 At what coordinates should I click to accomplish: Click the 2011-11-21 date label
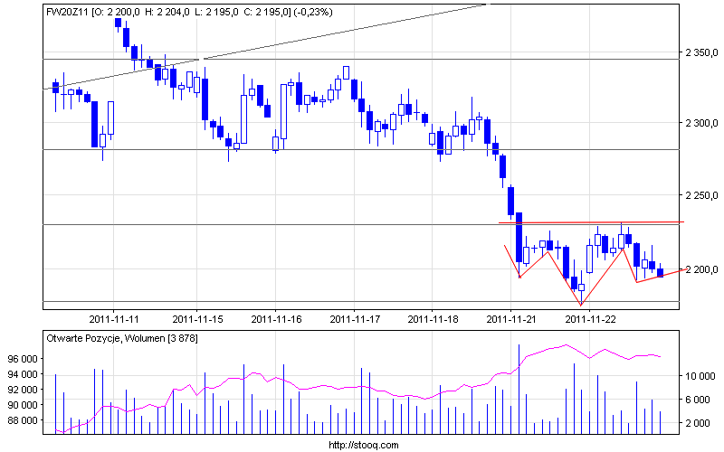click(511, 319)
